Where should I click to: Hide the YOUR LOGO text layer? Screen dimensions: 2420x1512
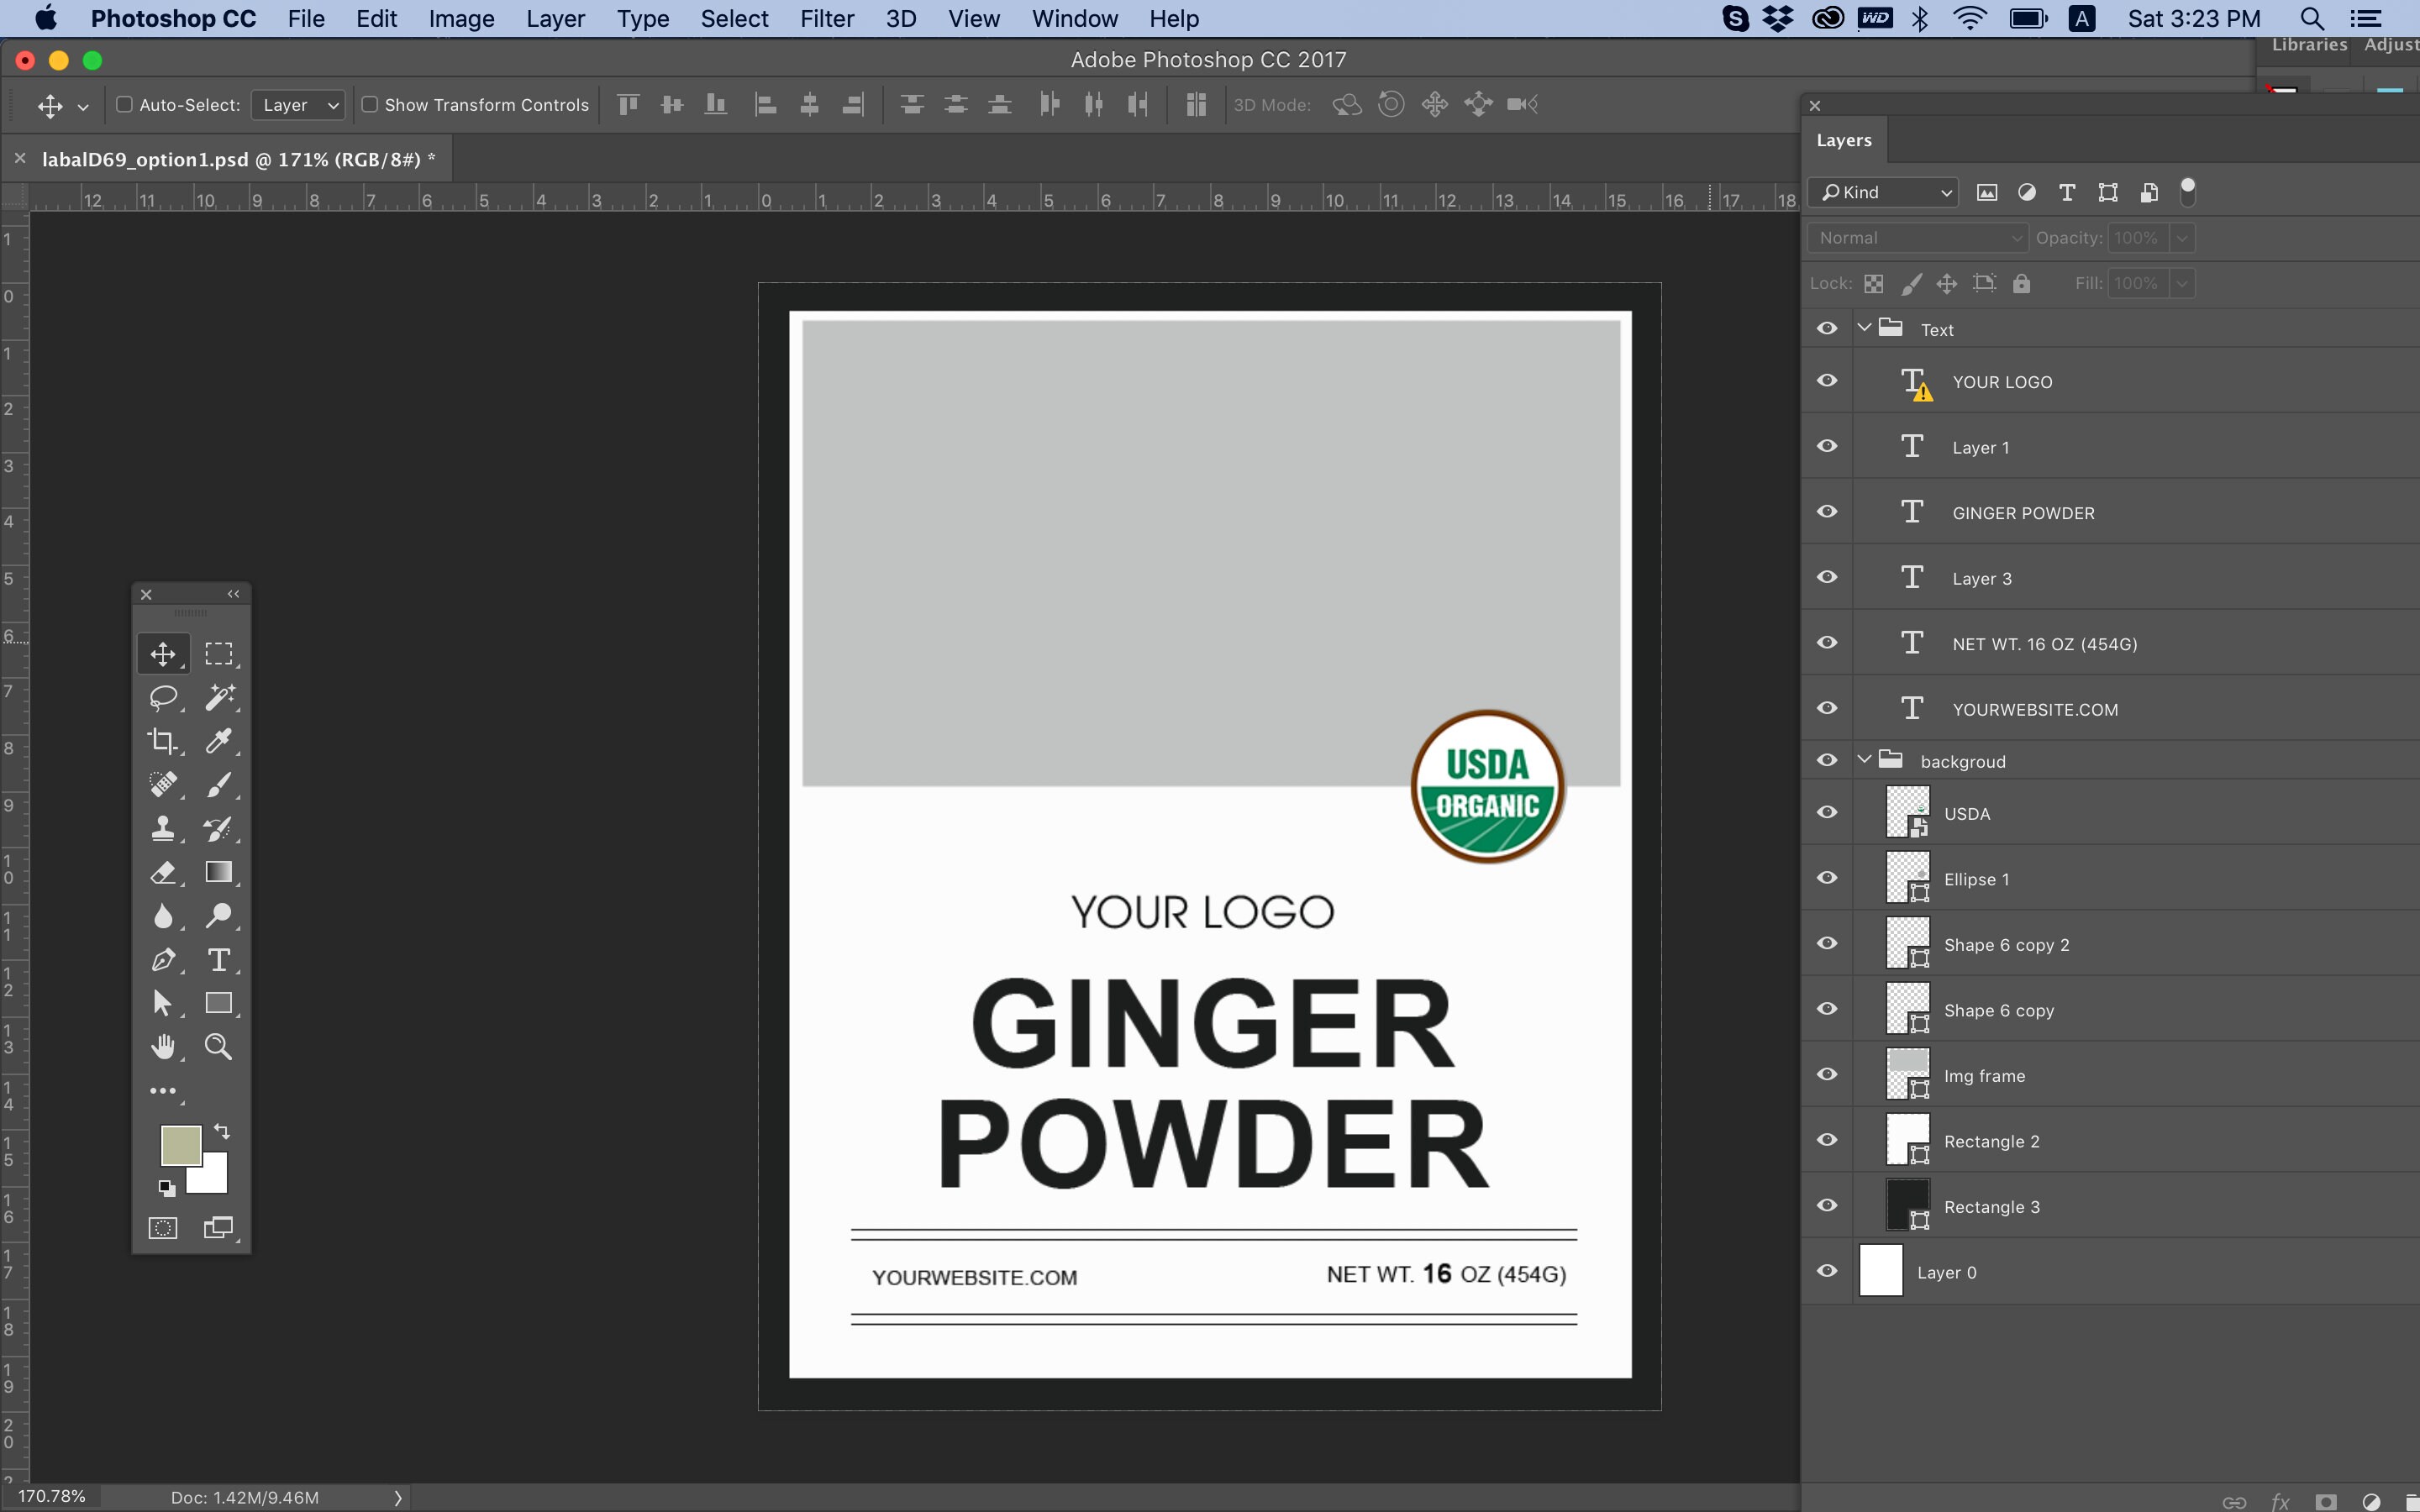(x=1827, y=381)
